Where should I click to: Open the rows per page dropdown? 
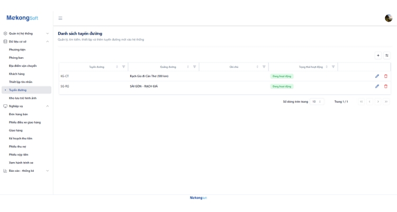click(317, 101)
